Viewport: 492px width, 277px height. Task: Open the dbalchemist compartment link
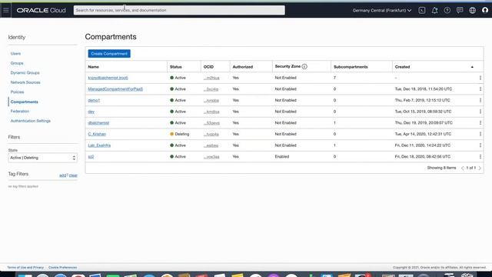[x=98, y=123]
